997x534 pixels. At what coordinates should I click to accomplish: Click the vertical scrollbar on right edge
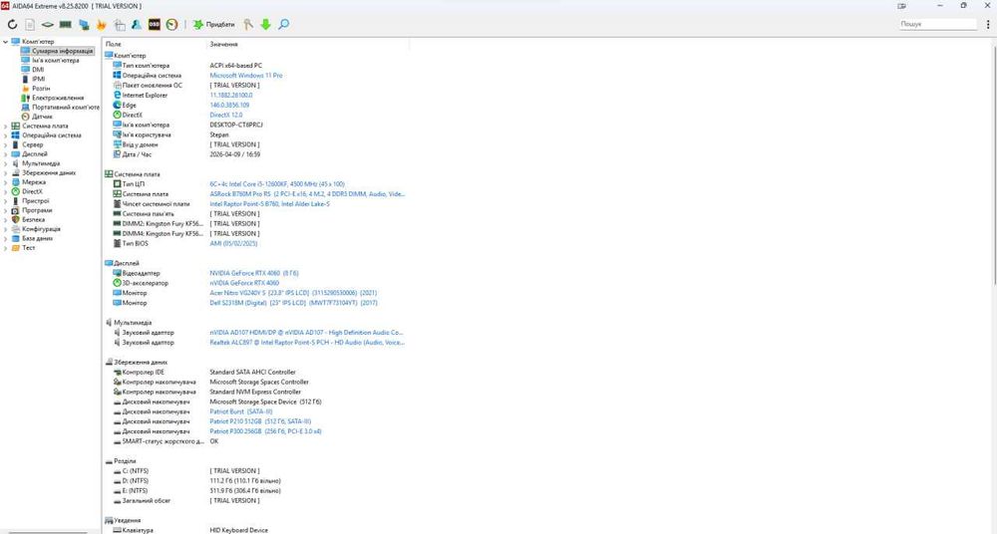[994, 165]
